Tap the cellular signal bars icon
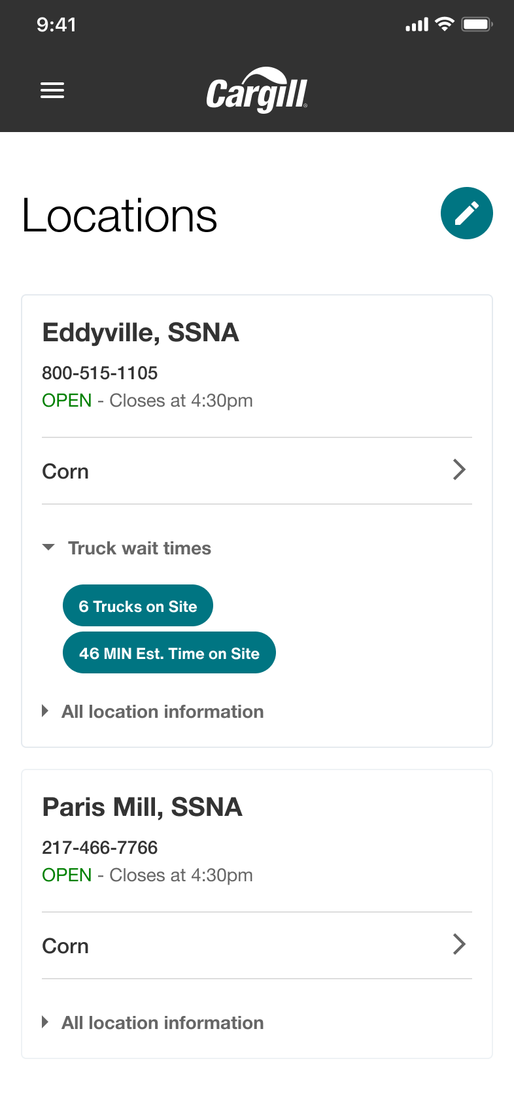Screen dimensions: 514x1114 [417, 25]
